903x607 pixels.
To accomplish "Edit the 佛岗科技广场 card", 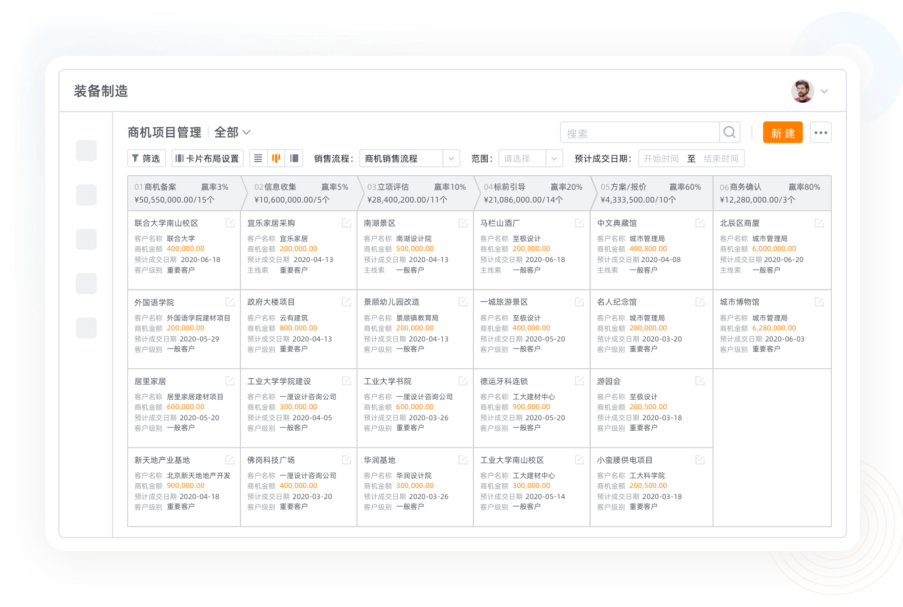I will [x=346, y=460].
